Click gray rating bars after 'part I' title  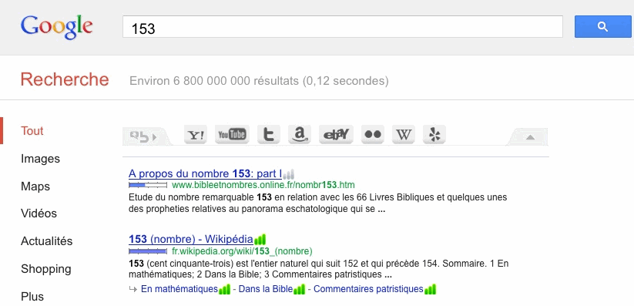[289, 175]
